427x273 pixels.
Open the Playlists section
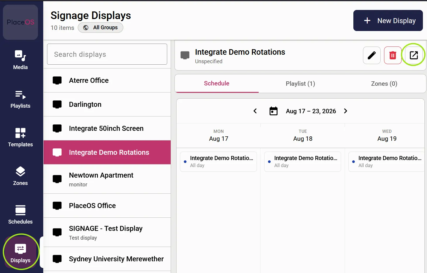click(x=20, y=99)
